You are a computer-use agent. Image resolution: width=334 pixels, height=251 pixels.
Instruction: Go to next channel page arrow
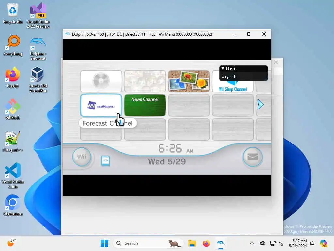coord(260,105)
